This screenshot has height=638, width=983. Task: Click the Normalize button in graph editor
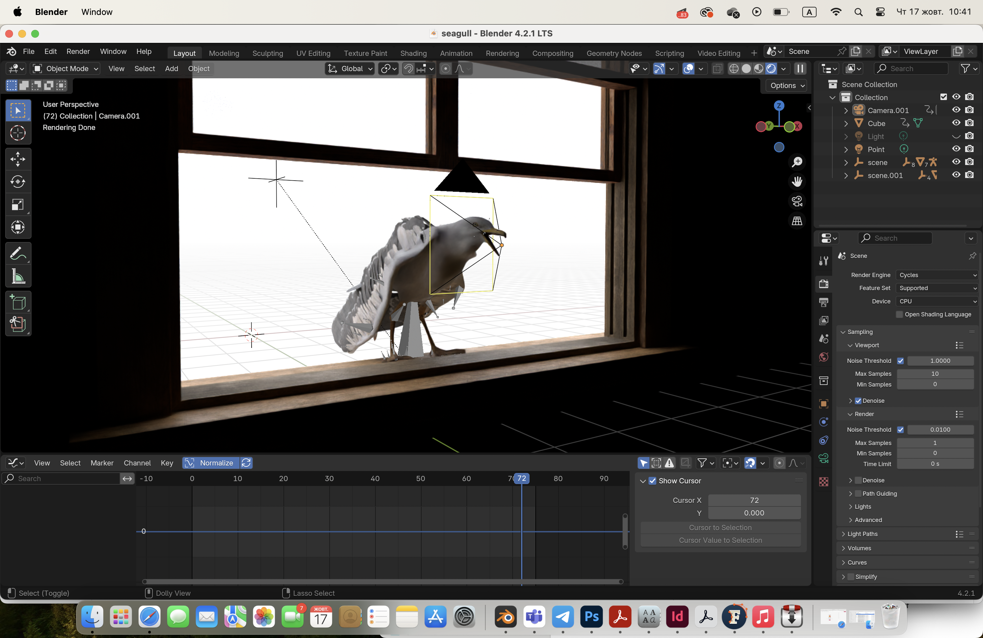click(211, 463)
